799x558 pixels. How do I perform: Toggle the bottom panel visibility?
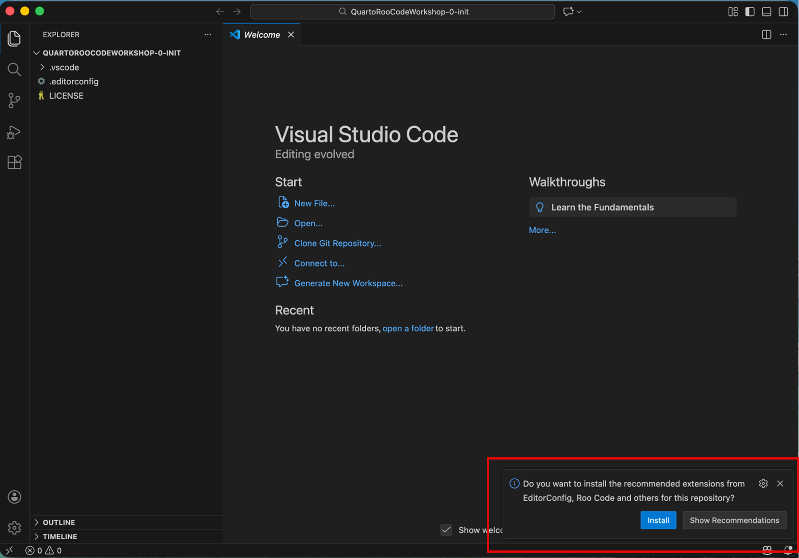point(766,12)
